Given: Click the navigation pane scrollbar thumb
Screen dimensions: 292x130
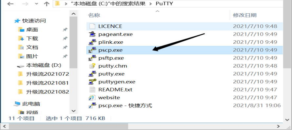Looking at the screenshot, I should (73, 43).
